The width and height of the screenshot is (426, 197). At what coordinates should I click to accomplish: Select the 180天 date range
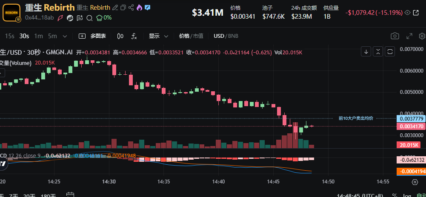tap(48, 195)
